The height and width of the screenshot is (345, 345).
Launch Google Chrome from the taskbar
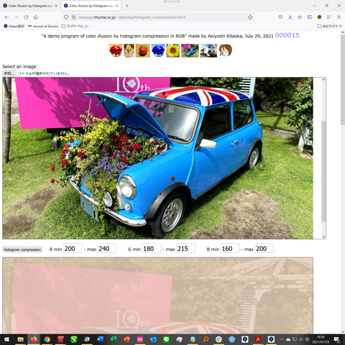(x=47, y=339)
